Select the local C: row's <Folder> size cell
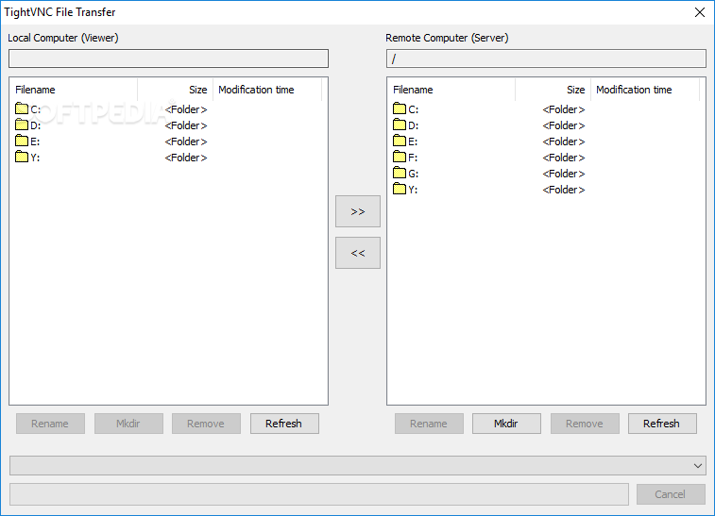This screenshot has height=516, width=715. [x=186, y=109]
